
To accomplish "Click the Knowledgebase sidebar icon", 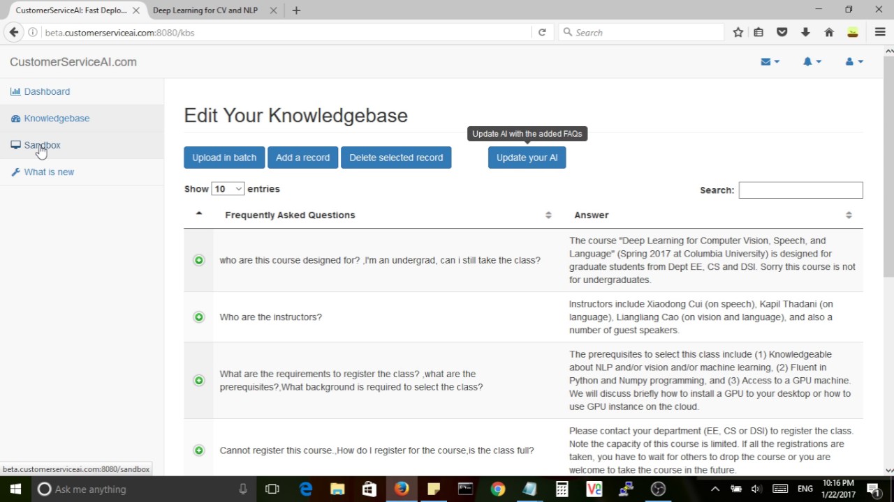I will 15,119.
